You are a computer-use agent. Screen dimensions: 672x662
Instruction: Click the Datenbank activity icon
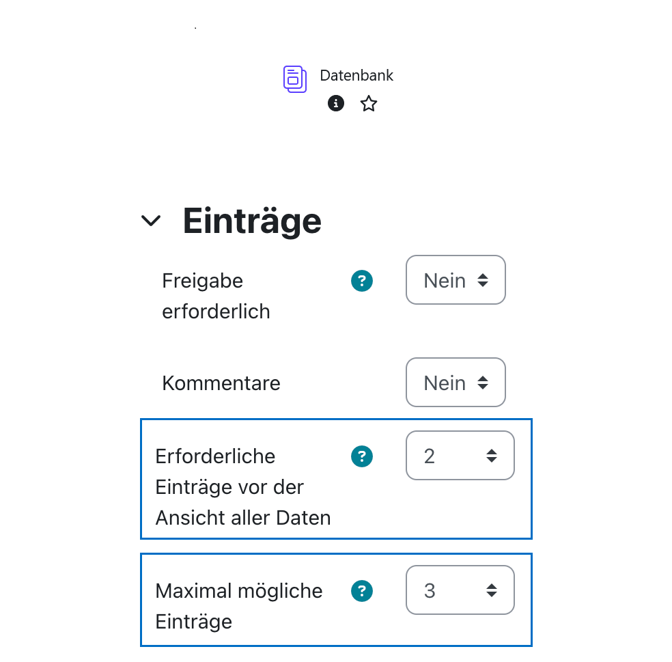tap(294, 77)
